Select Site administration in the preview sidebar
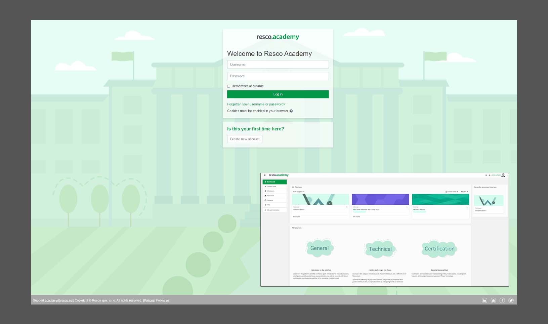The width and height of the screenshot is (548, 324). coord(275,210)
